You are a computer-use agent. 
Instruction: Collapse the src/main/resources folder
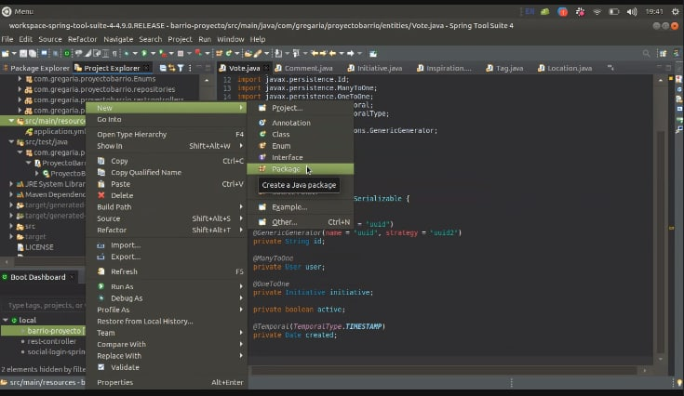coord(11,121)
